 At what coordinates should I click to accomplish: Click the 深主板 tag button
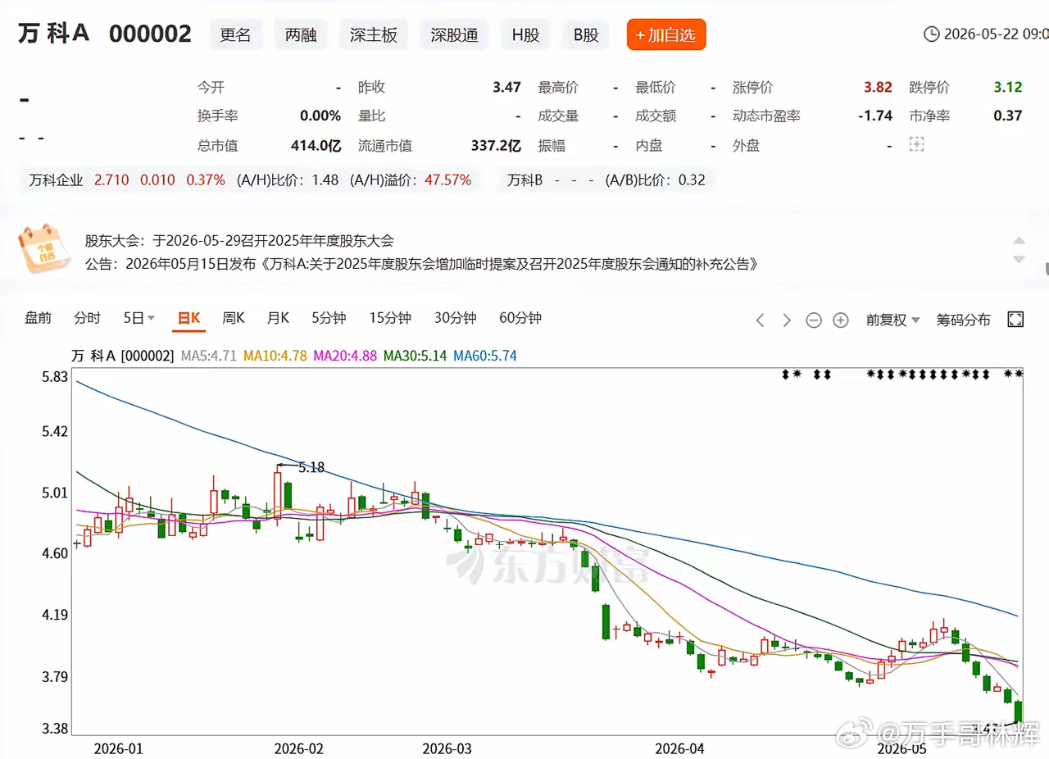(373, 34)
